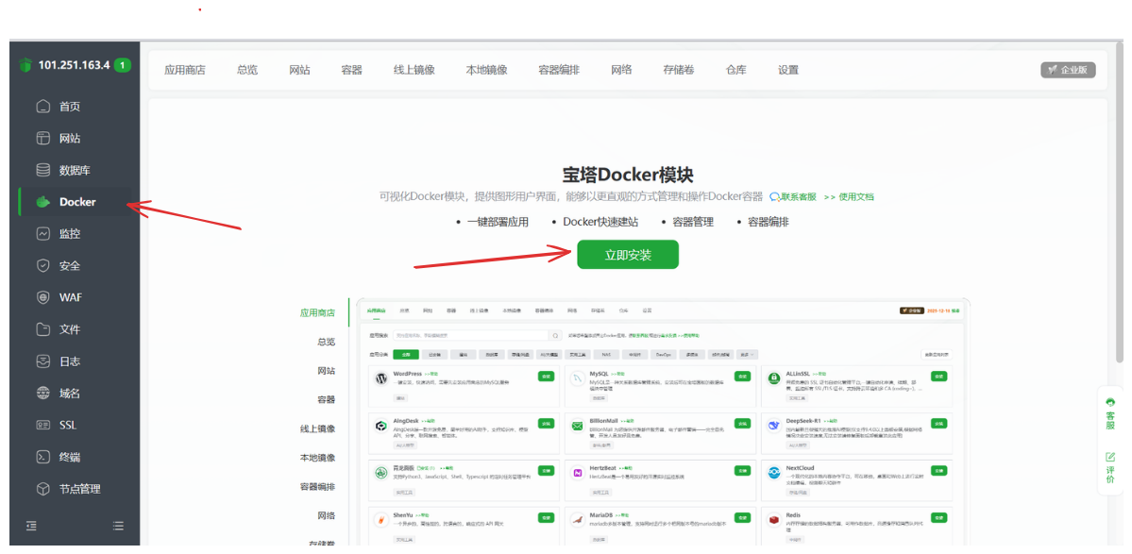This screenshot has width=1132, height=554.
Task: Click the server notification badge
Action: pyautogui.click(x=123, y=66)
